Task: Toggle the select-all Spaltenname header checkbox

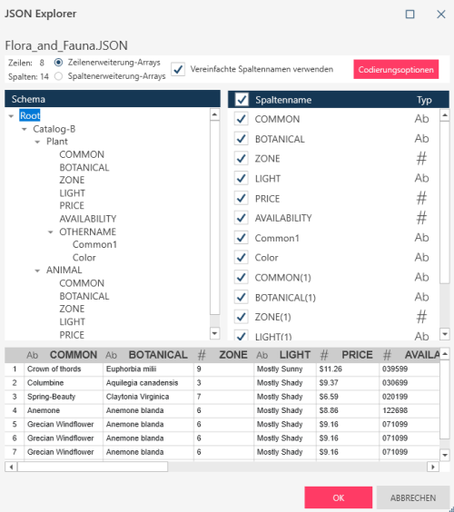Action: point(242,99)
